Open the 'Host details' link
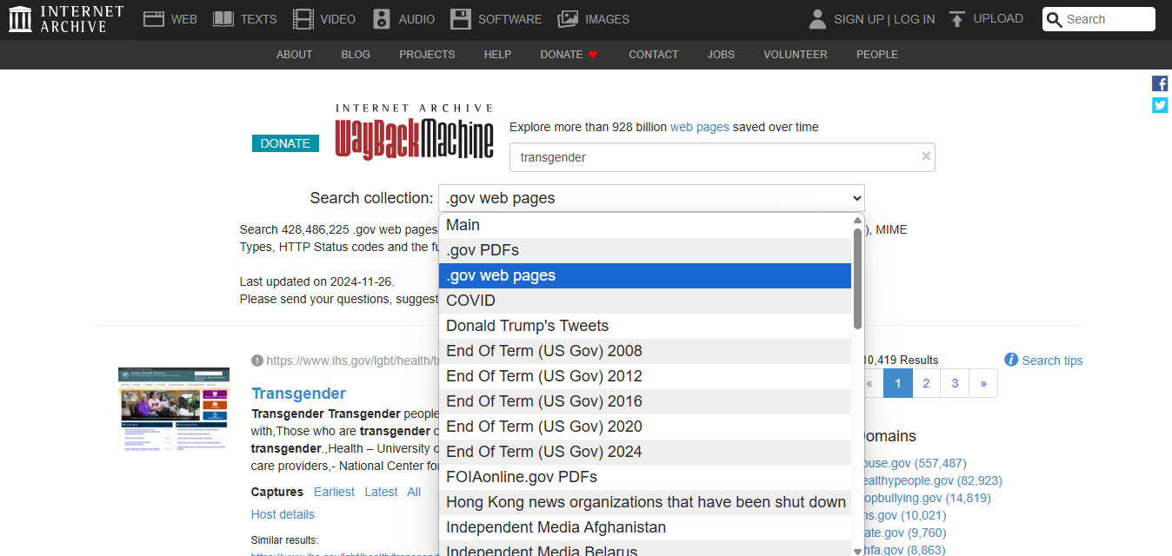 283,514
